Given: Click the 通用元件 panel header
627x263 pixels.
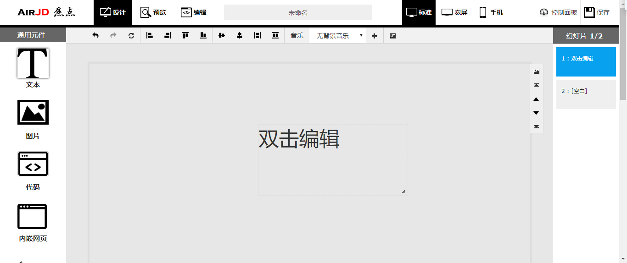Looking at the screenshot, I should (33, 35).
